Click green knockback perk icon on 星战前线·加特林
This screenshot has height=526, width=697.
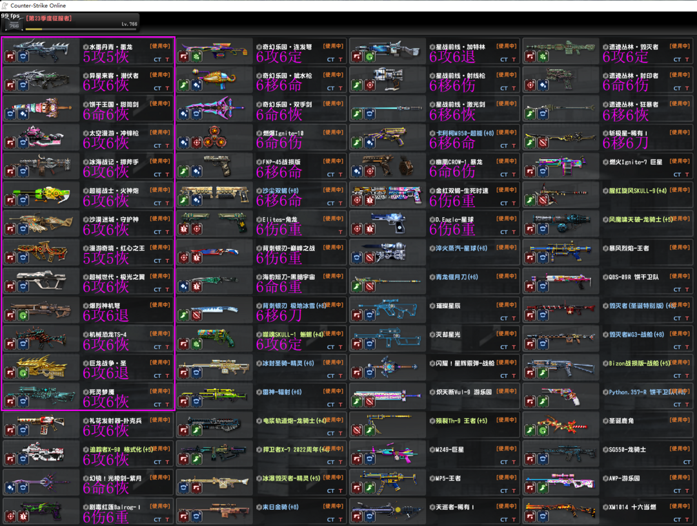(x=370, y=56)
